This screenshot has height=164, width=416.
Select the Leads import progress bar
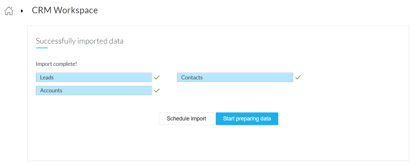94,77
